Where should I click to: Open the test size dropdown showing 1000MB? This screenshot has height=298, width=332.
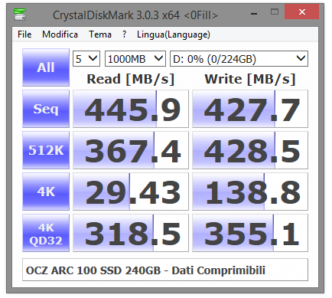coord(135,59)
